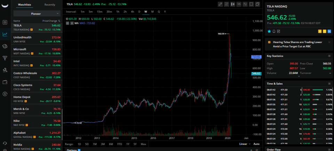334x151 pixels.
Task: Open Time & Sales panel menu icon
Action: click(x=329, y=84)
